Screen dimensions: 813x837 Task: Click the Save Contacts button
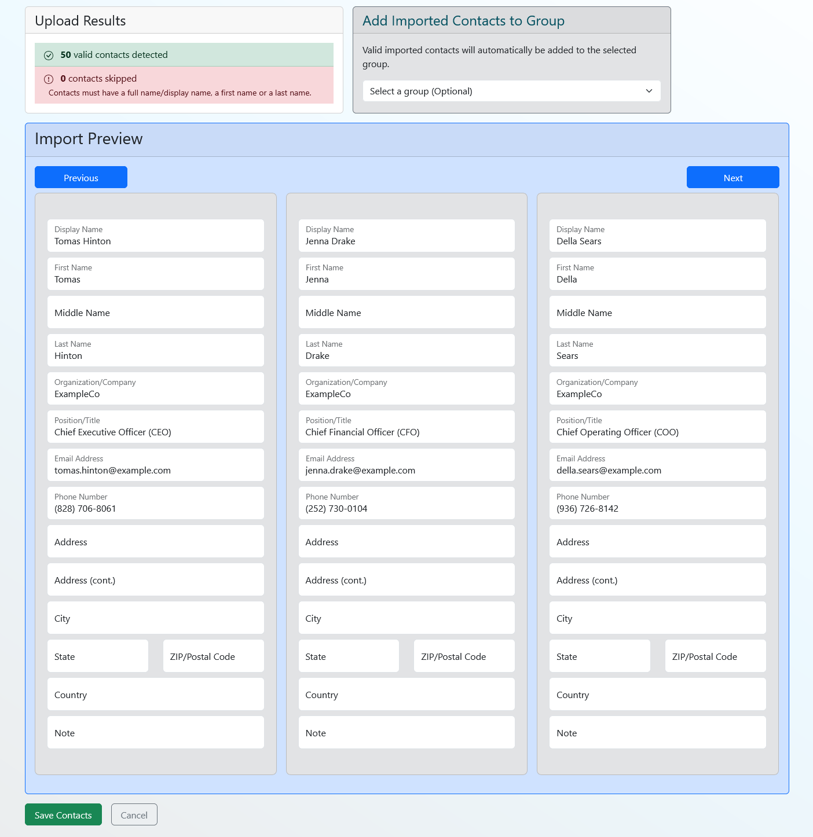tap(63, 814)
